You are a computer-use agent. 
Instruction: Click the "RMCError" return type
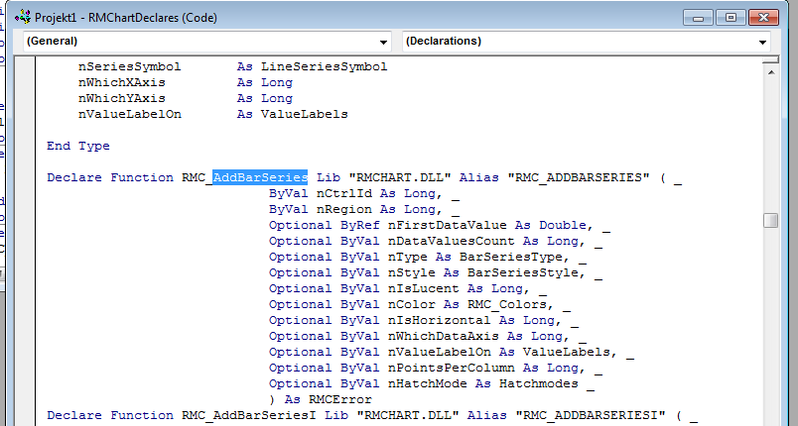pos(340,399)
